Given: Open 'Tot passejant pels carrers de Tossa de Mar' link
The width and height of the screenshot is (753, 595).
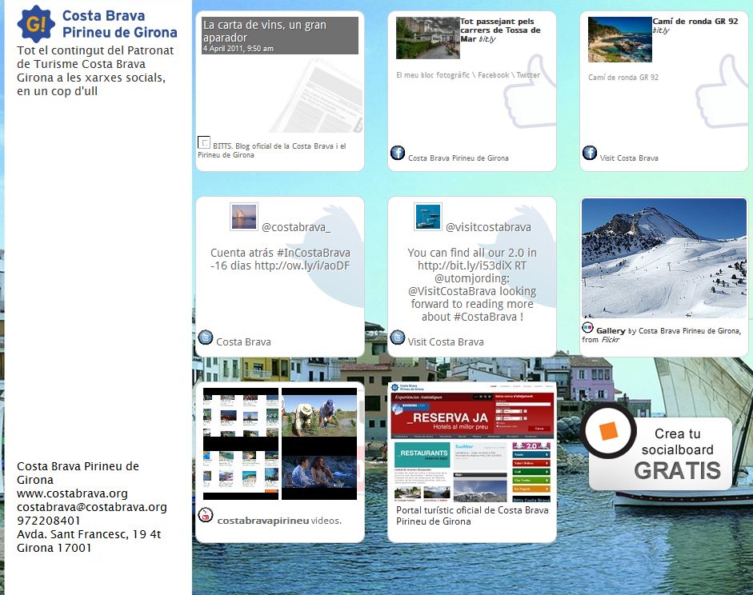Looking at the screenshot, I should (x=500, y=30).
